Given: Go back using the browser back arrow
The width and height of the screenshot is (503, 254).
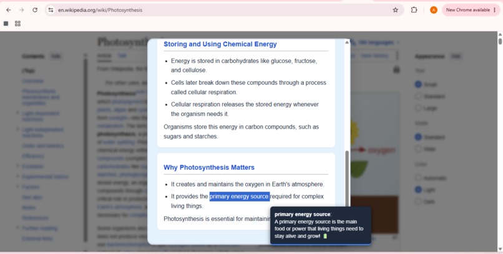Looking at the screenshot, I should (9, 10).
